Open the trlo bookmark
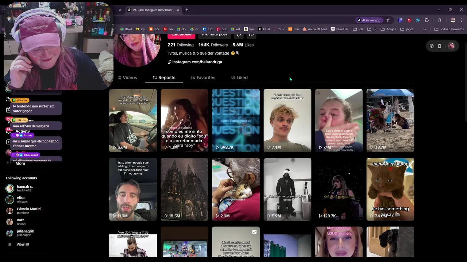467x262 pixels. point(207,29)
